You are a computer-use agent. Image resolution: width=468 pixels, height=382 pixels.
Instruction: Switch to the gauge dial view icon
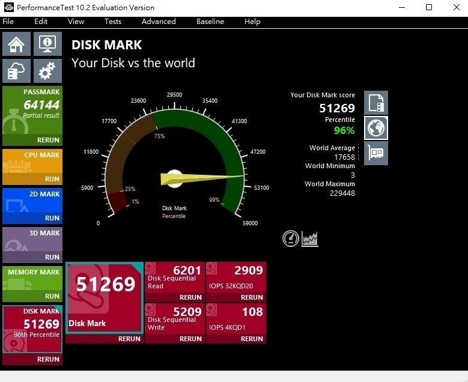click(x=291, y=238)
